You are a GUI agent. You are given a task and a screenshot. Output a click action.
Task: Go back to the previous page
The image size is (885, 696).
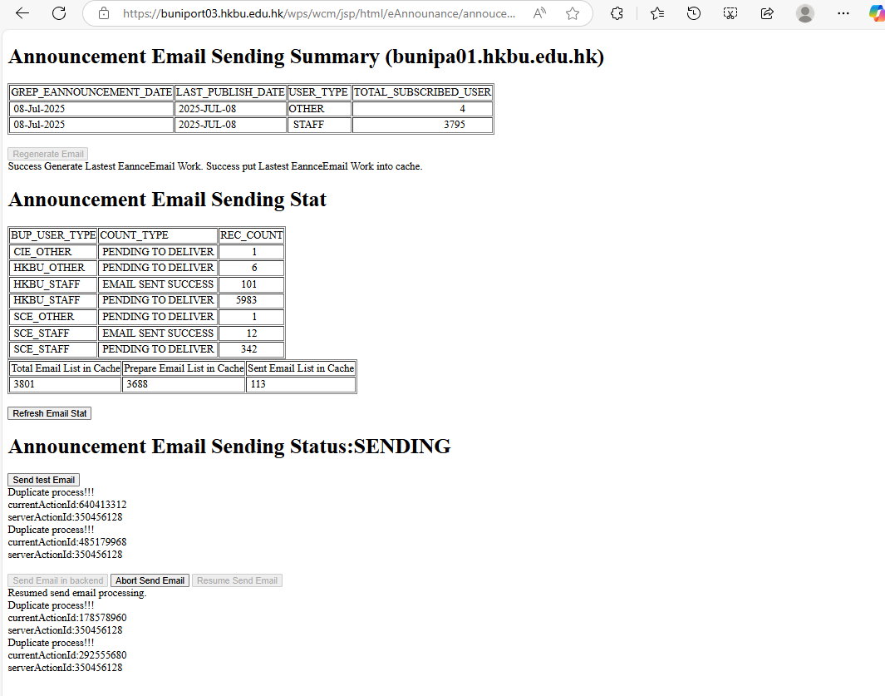(22, 13)
